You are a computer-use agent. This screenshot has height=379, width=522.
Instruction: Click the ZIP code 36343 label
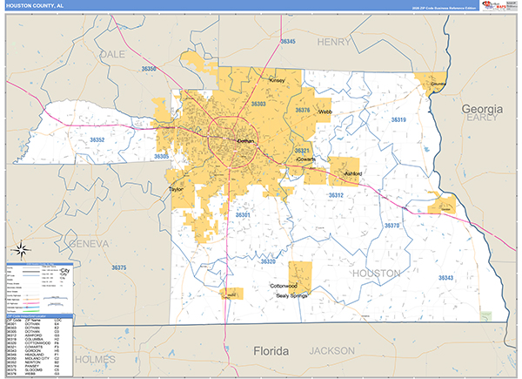pos(445,278)
